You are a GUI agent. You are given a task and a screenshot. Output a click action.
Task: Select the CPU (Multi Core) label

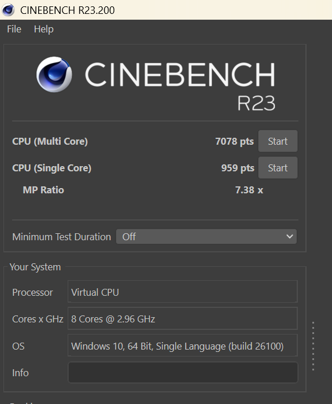[x=50, y=141]
